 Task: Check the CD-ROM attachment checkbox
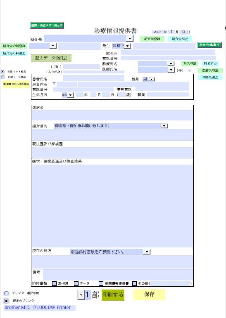tap(54, 283)
